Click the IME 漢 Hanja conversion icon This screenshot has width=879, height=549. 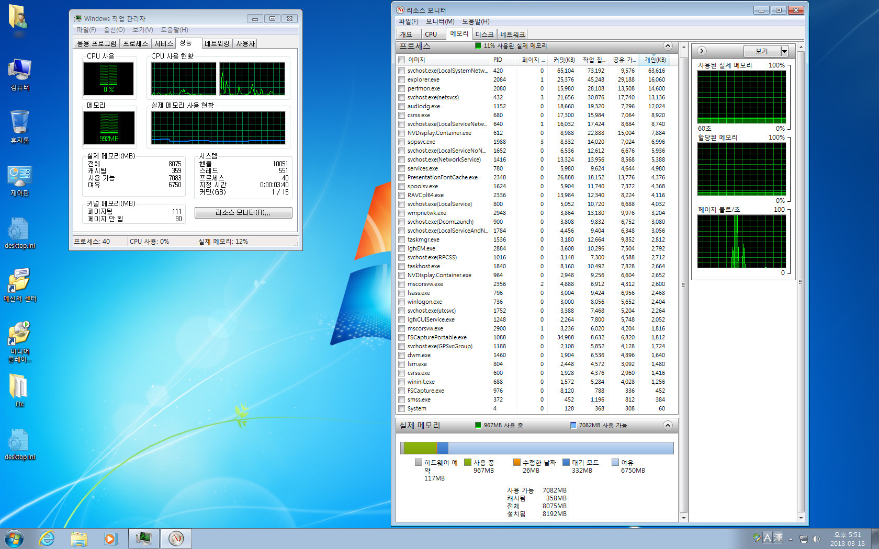(x=778, y=537)
